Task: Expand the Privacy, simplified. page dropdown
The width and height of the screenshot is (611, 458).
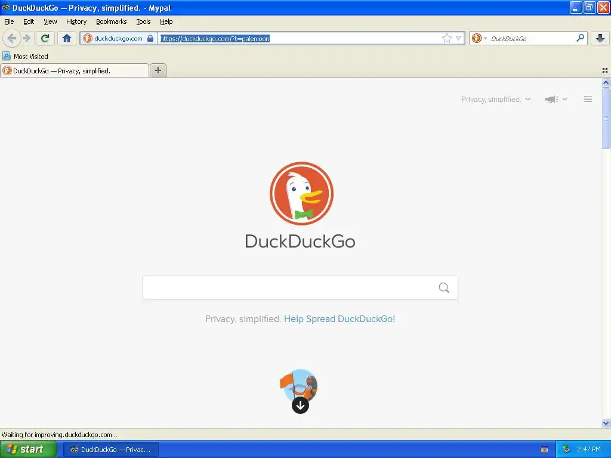Action: [x=496, y=100]
